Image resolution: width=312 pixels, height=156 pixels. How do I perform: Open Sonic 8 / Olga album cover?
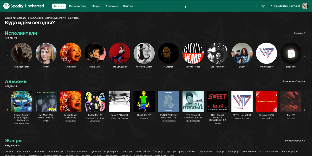(120, 101)
